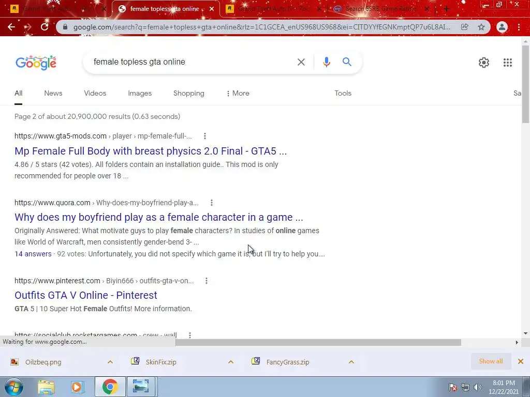Close the downloads bar
This screenshot has width=530, height=397.
click(521, 361)
